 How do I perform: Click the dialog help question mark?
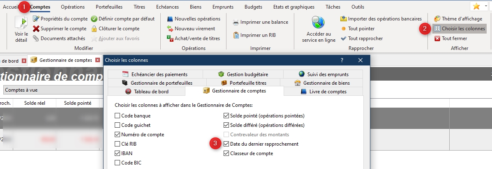point(342,60)
